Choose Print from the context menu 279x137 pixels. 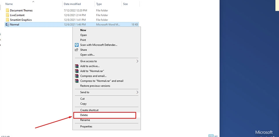(83, 40)
